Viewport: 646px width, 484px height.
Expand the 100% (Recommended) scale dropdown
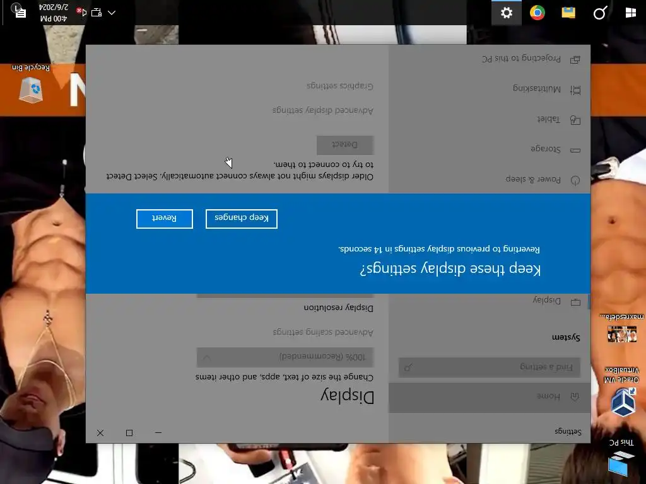pos(285,357)
